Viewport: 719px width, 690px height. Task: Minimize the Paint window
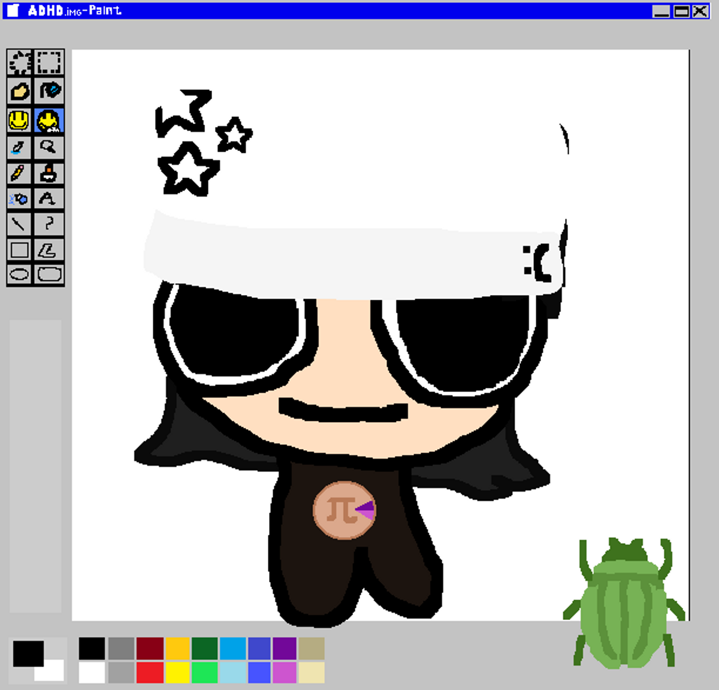661,11
